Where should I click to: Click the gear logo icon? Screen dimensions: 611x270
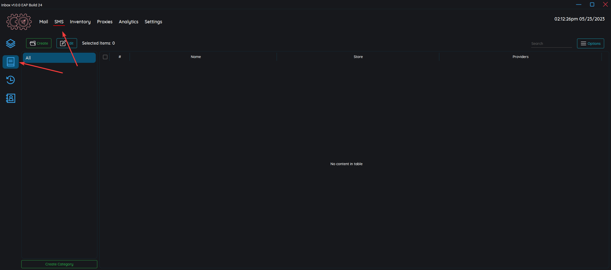click(19, 22)
